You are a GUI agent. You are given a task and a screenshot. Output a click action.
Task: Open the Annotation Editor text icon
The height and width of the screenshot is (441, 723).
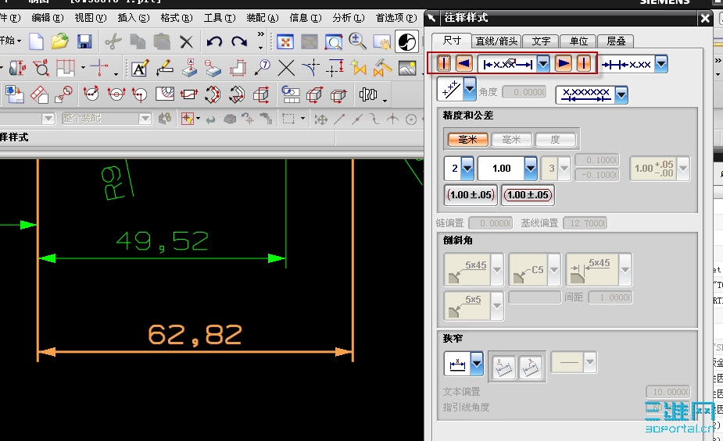click(x=140, y=69)
